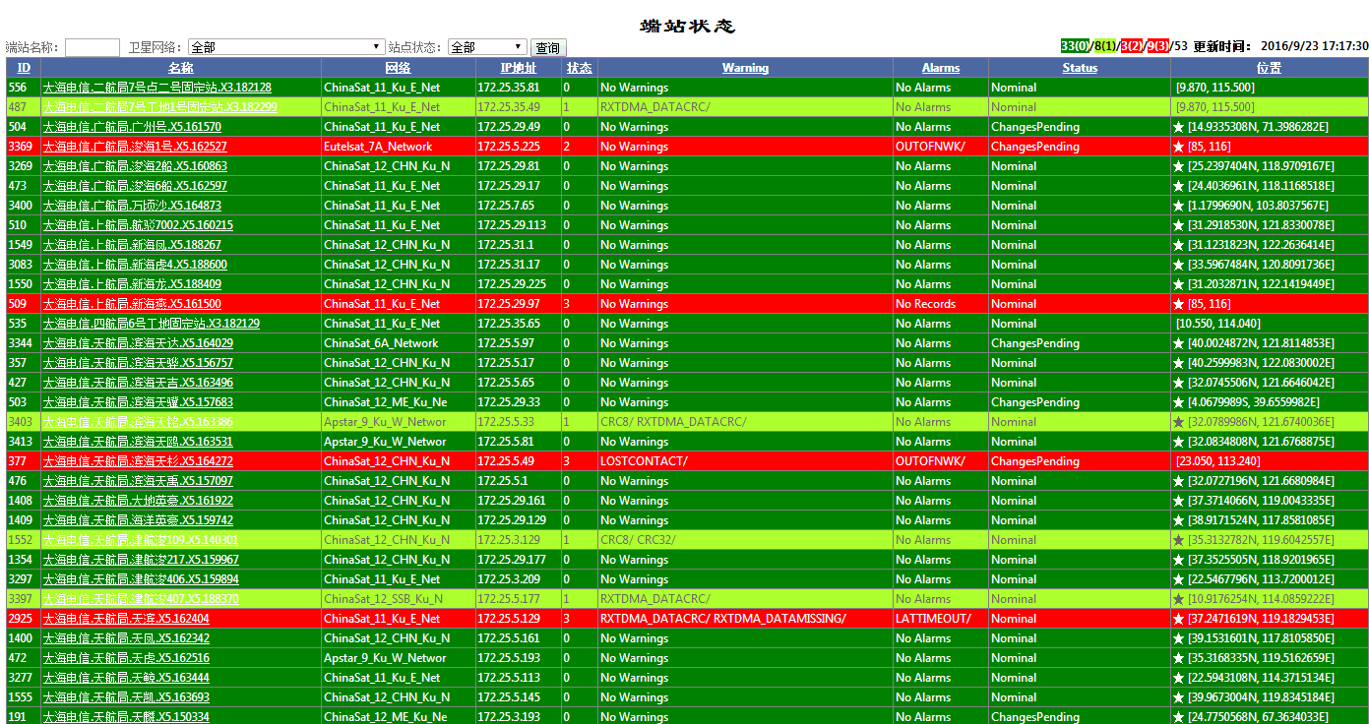Open the 卫星网络 satellite network dropdown
1369x724 pixels.
[285, 47]
